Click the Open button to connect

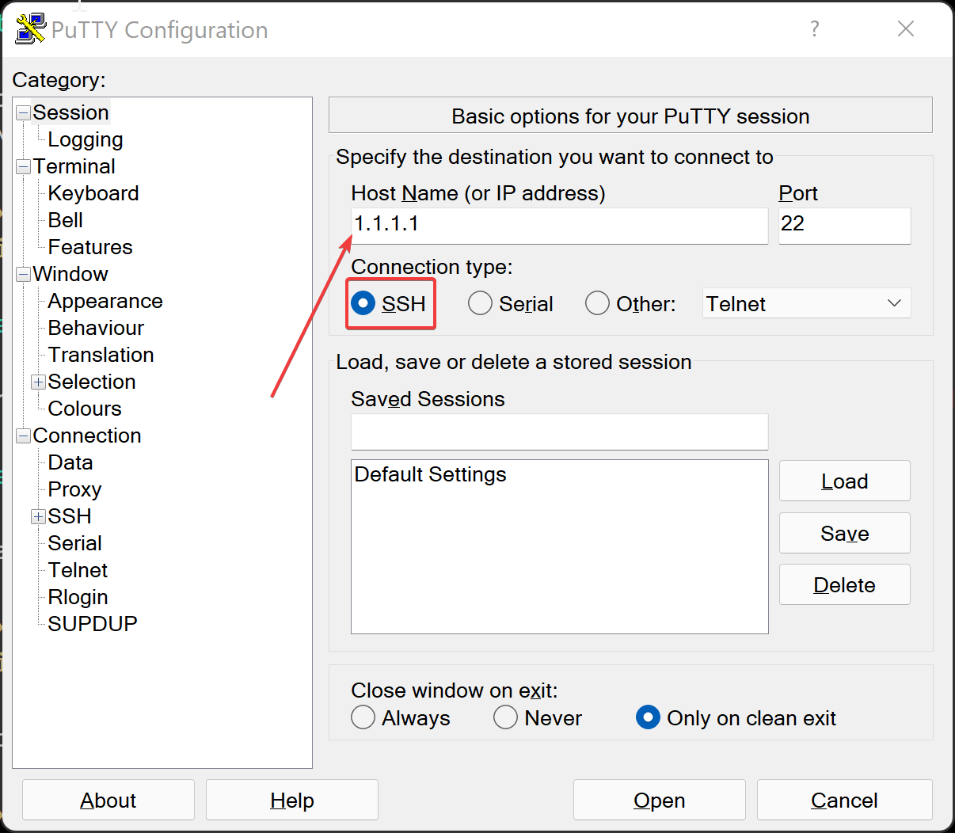[x=659, y=800]
